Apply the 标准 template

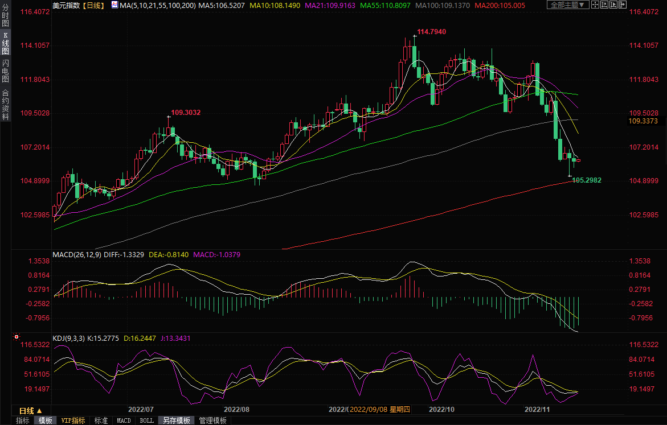(101, 420)
